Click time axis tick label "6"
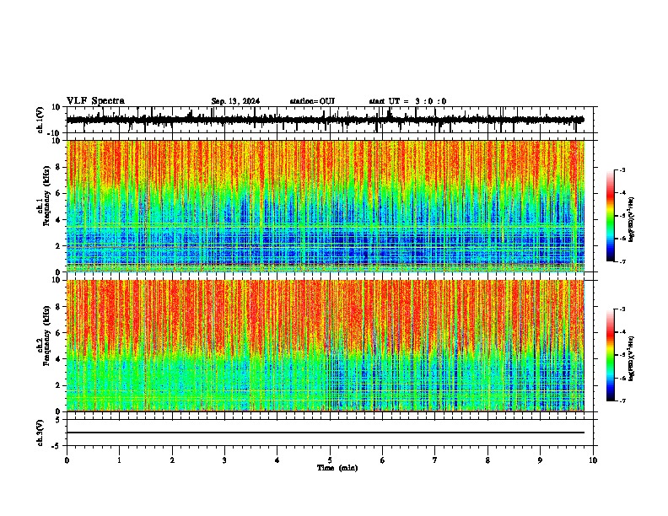 point(383,460)
